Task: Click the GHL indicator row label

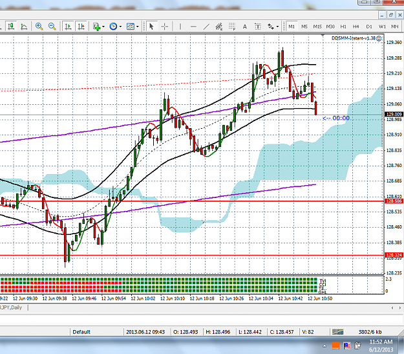Action: pyautogui.click(x=323, y=292)
